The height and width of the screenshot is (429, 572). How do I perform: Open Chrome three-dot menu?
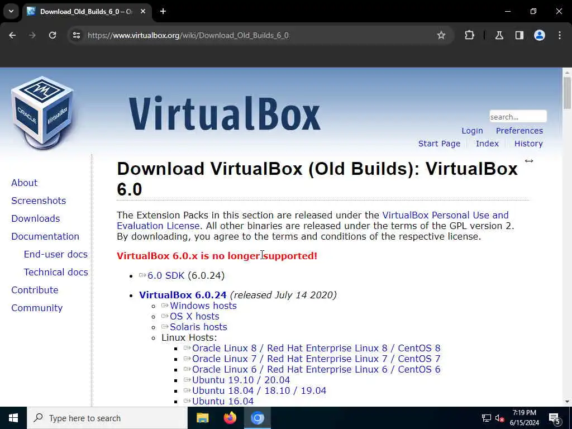click(x=560, y=35)
